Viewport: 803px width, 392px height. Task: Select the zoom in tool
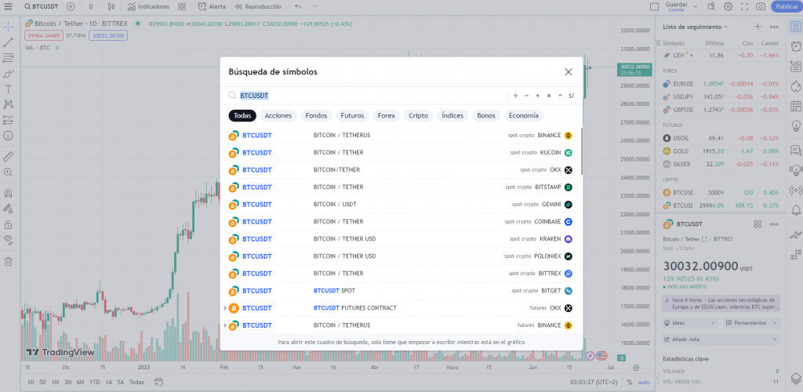point(8,172)
